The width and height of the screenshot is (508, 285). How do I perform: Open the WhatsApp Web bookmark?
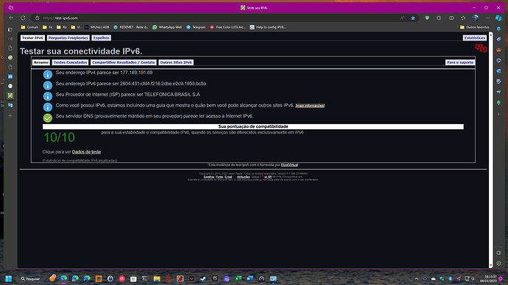coord(167,27)
